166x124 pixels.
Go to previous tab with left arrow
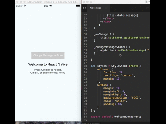pos(83,8)
